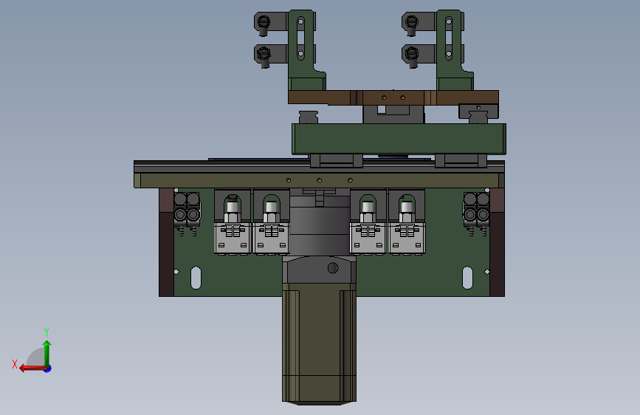Click the X label of the orientation triad
This screenshot has width=640, height=415.
[15, 364]
